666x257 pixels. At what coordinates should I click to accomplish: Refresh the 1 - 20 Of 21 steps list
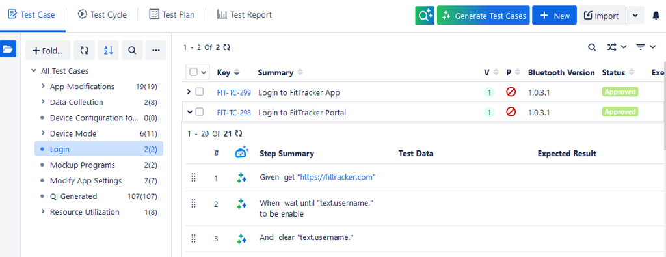pos(239,133)
